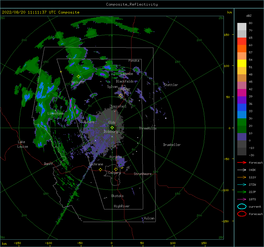Click the red 60 dBZ color swatch

[x=242, y=41]
